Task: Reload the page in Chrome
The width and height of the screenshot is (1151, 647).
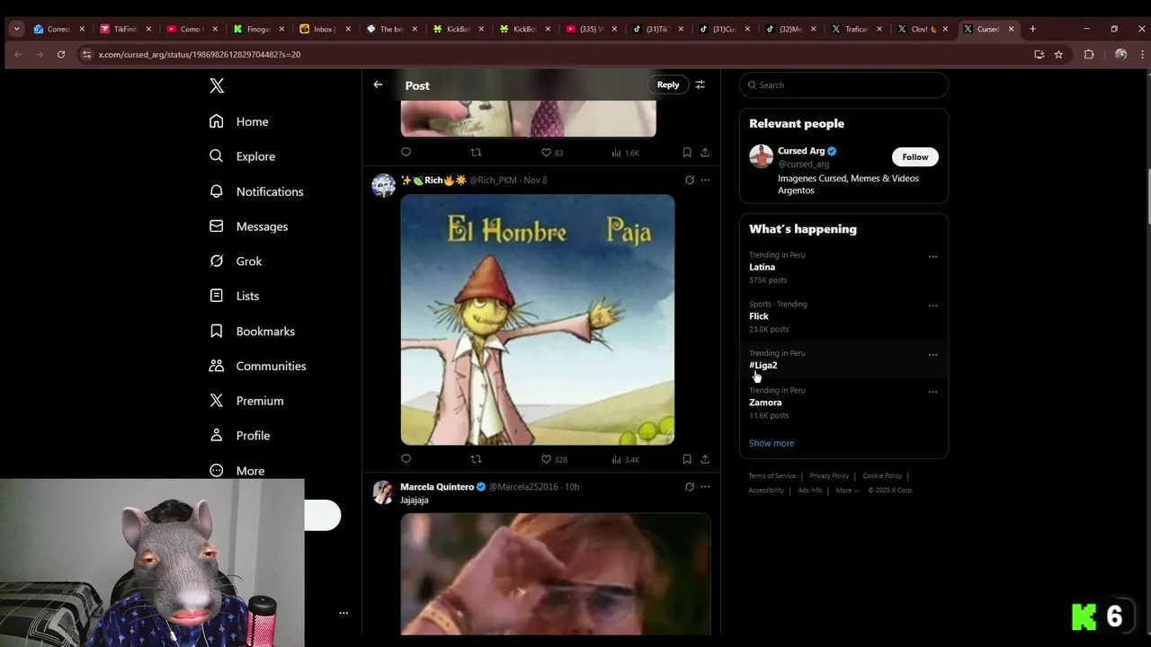Action: (x=61, y=54)
